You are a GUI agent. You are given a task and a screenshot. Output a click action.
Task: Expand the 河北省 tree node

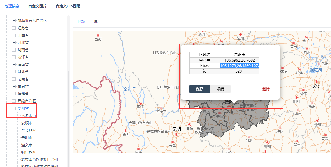point(14,42)
